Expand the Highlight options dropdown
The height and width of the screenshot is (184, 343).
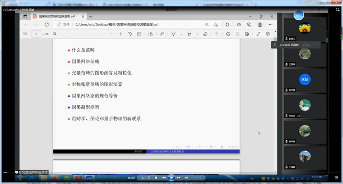tap(197, 34)
